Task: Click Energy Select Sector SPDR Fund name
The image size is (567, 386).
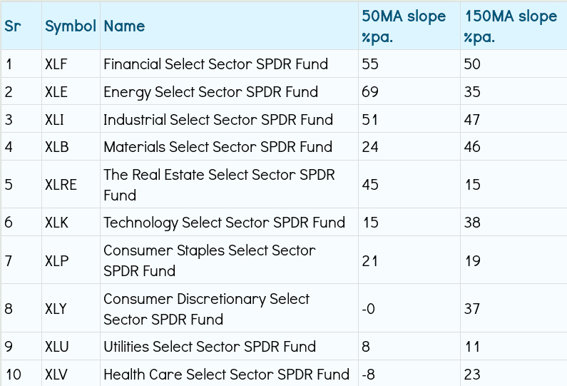Action: [x=210, y=92]
